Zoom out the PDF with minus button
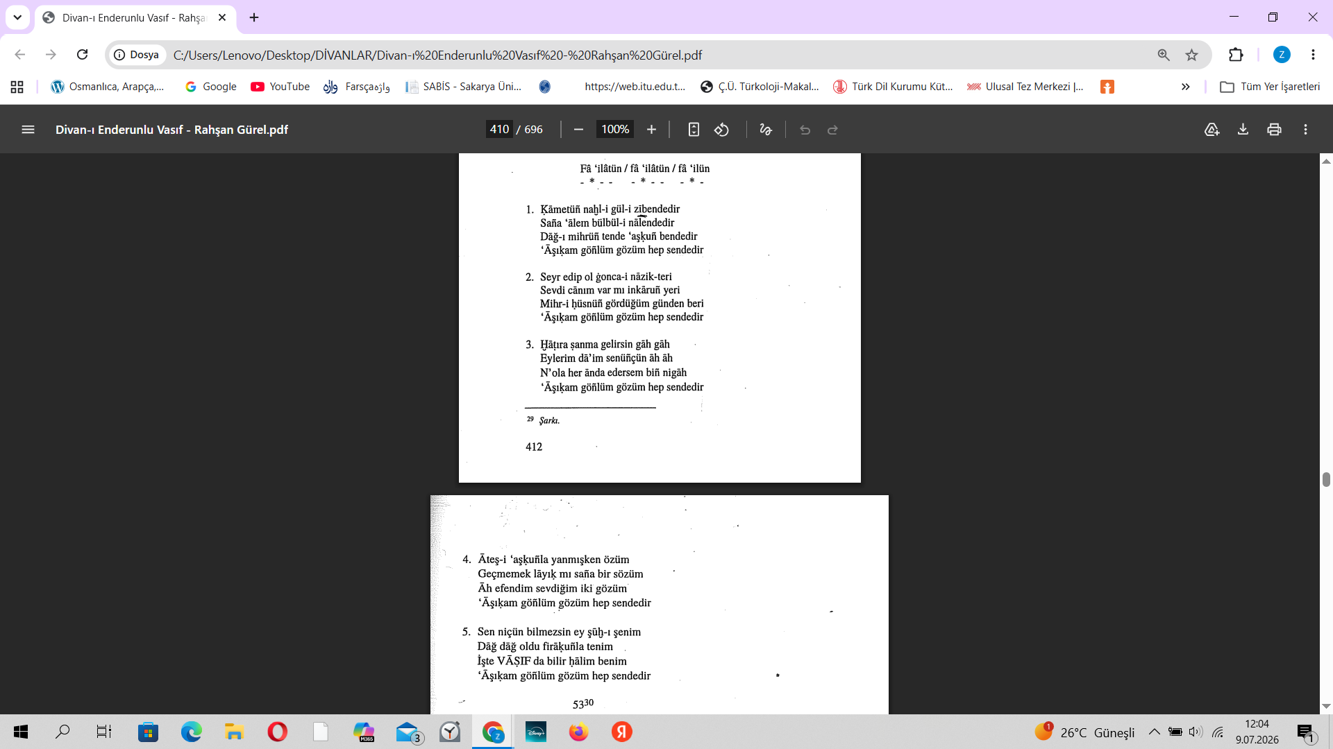 [x=578, y=130]
